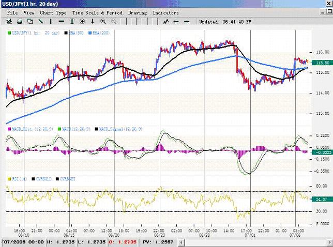333x247 pixels.
Task: Click the 115.50 current price tag
Action: click(x=322, y=63)
